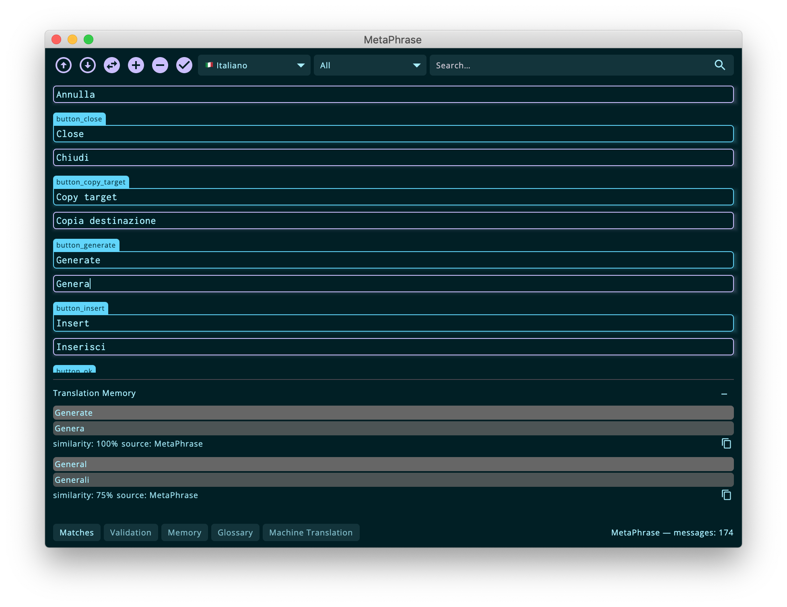
Task: Click the search magnifier icon
Action: point(720,65)
